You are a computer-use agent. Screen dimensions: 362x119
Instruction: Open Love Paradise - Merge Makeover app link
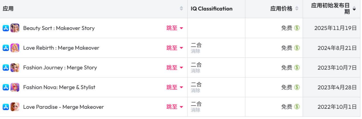pos(63,107)
